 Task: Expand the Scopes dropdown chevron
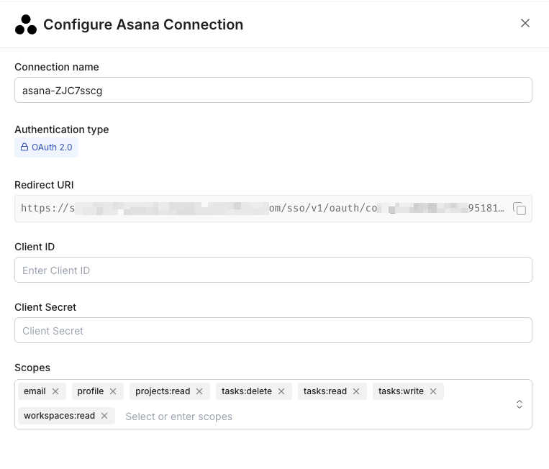519,404
